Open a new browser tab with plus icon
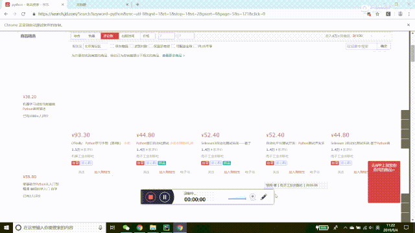 (137, 5)
